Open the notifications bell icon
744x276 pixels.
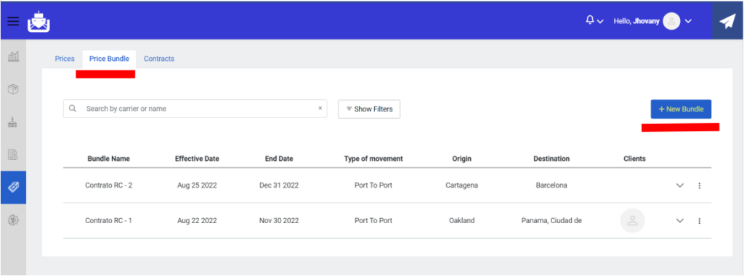590,20
